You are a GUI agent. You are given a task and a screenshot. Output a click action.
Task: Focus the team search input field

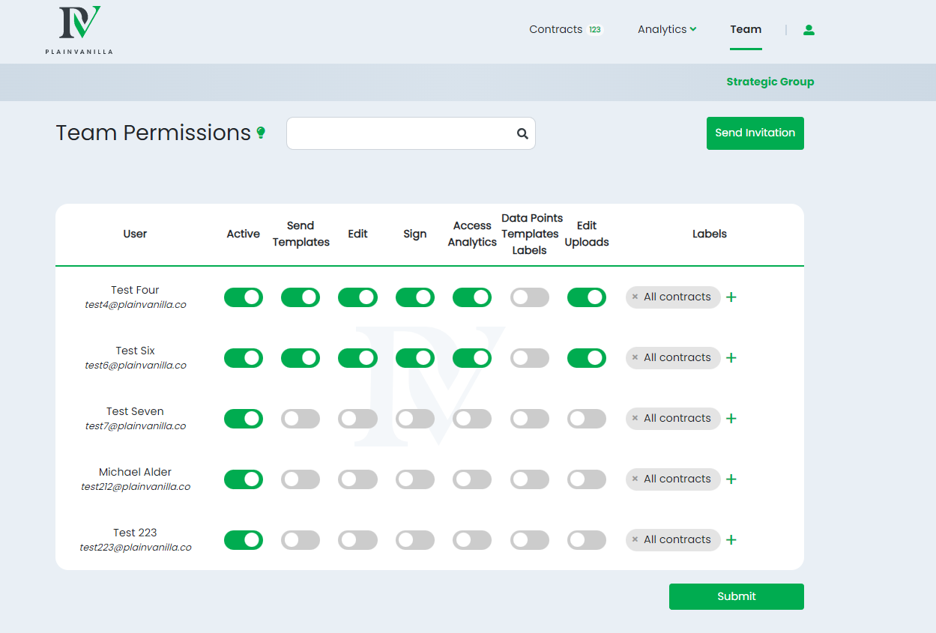401,133
